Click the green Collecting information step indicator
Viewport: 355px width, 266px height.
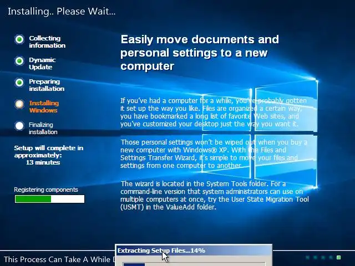tap(19, 39)
